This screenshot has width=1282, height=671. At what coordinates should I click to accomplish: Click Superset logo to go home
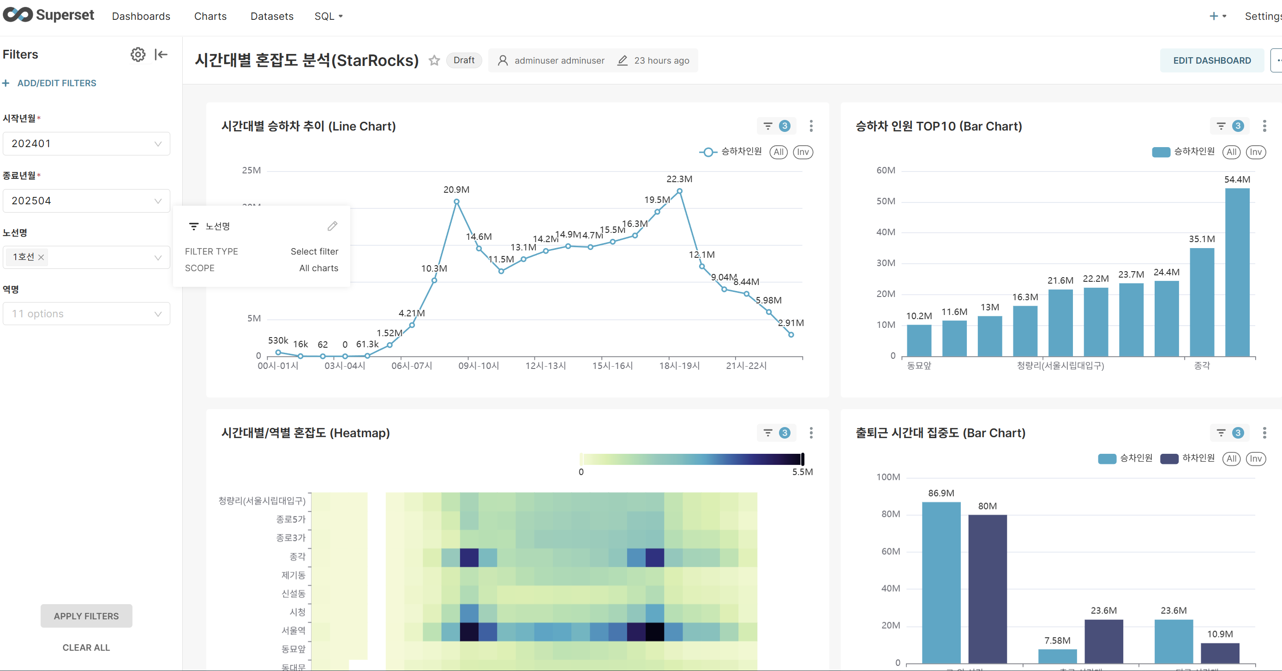pos(48,15)
